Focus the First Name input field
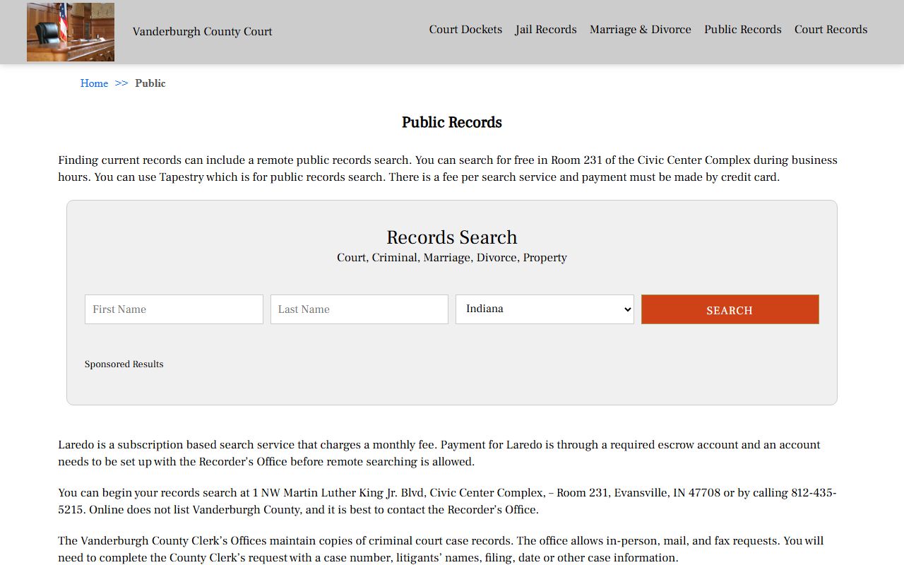Image resolution: width=904 pixels, height=565 pixels. pos(174,309)
